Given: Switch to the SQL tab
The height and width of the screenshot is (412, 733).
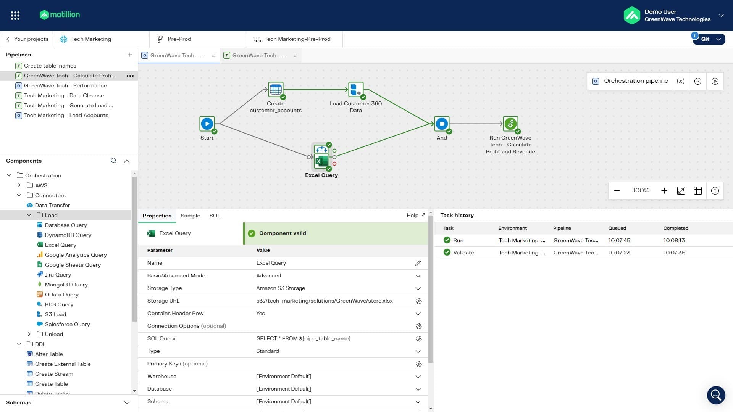Looking at the screenshot, I should (x=215, y=216).
